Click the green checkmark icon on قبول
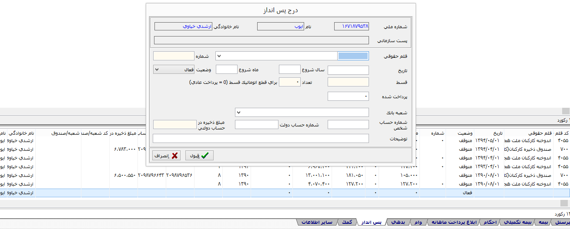 pyautogui.click(x=205, y=155)
